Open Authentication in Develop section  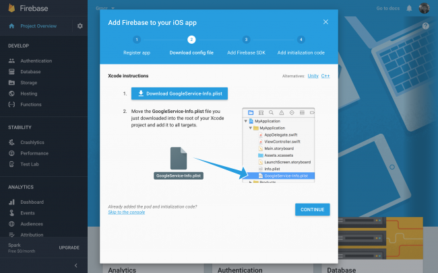click(36, 61)
